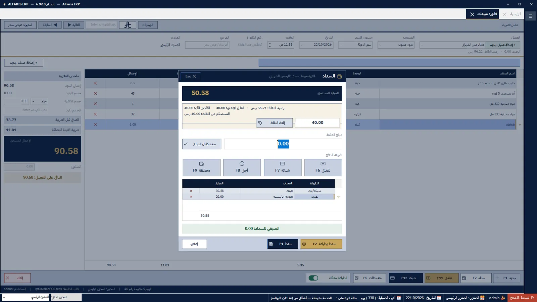
Task: Click the tag icon on cancel points button
Action: [260, 123]
